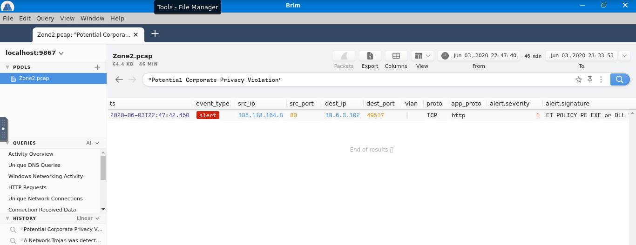636x245 pixels.
Task: Click the To date Jun 03, 2020 23:33:53
Action: [x=582, y=55]
